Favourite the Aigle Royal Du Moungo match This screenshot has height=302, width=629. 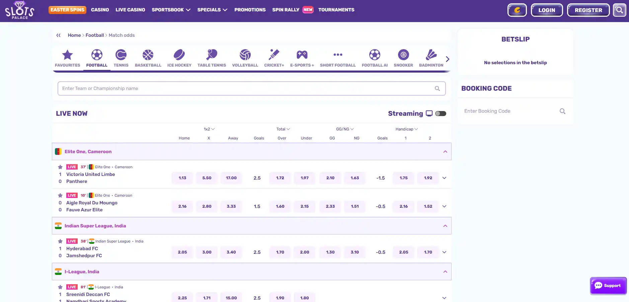click(x=60, y=195)
